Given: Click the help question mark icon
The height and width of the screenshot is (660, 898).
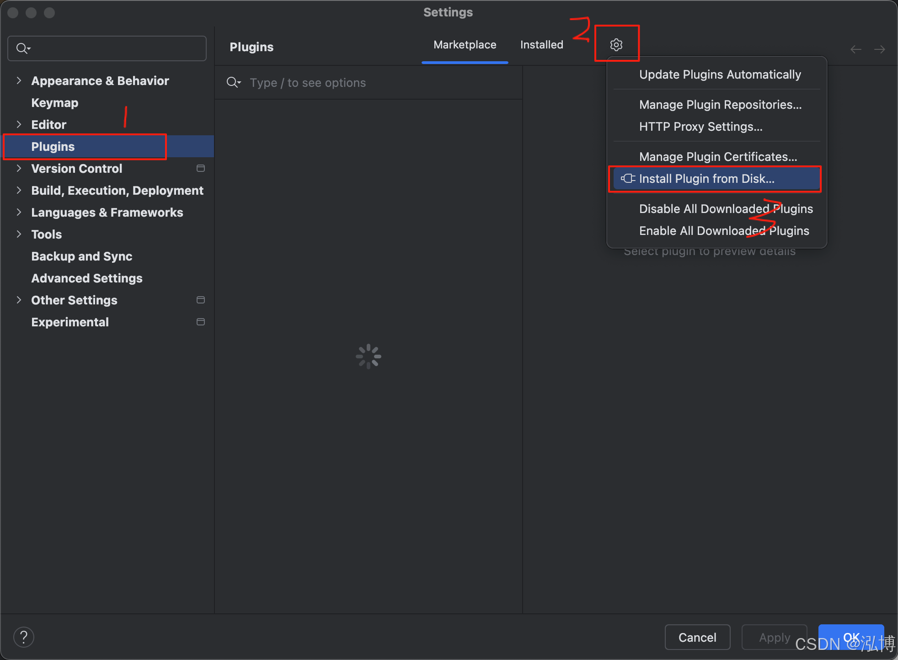Looking at the screenshot, I should (24, 637).
